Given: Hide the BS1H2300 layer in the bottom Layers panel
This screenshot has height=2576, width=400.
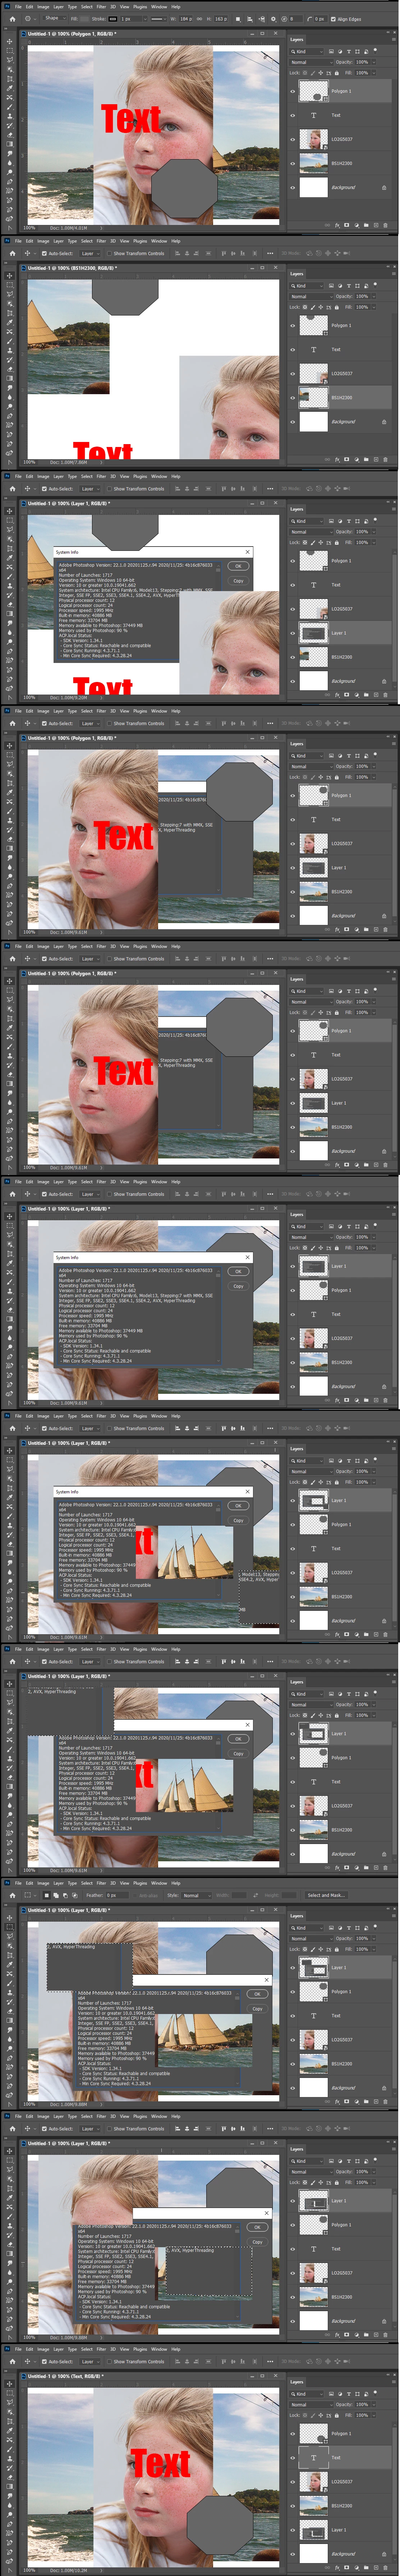Looking at the screenshot, I should 293,2506.
